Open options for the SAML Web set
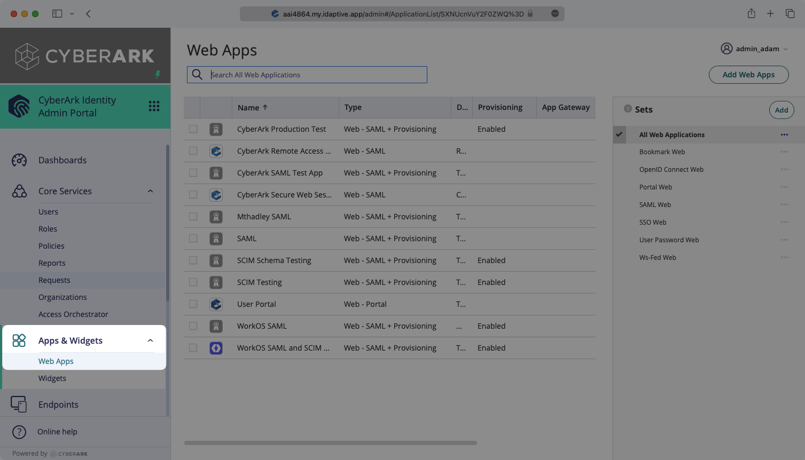The width and height of the screenshot is (805, 460). 784,205
